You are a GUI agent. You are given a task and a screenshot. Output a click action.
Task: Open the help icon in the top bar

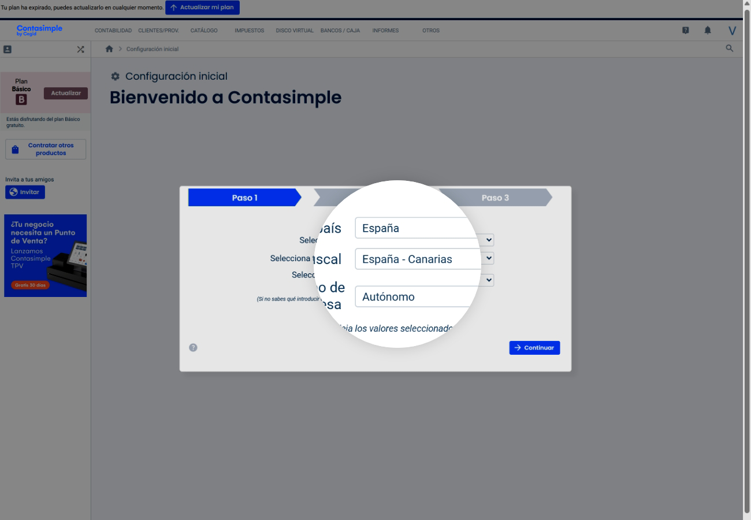[x=686, y=31]
